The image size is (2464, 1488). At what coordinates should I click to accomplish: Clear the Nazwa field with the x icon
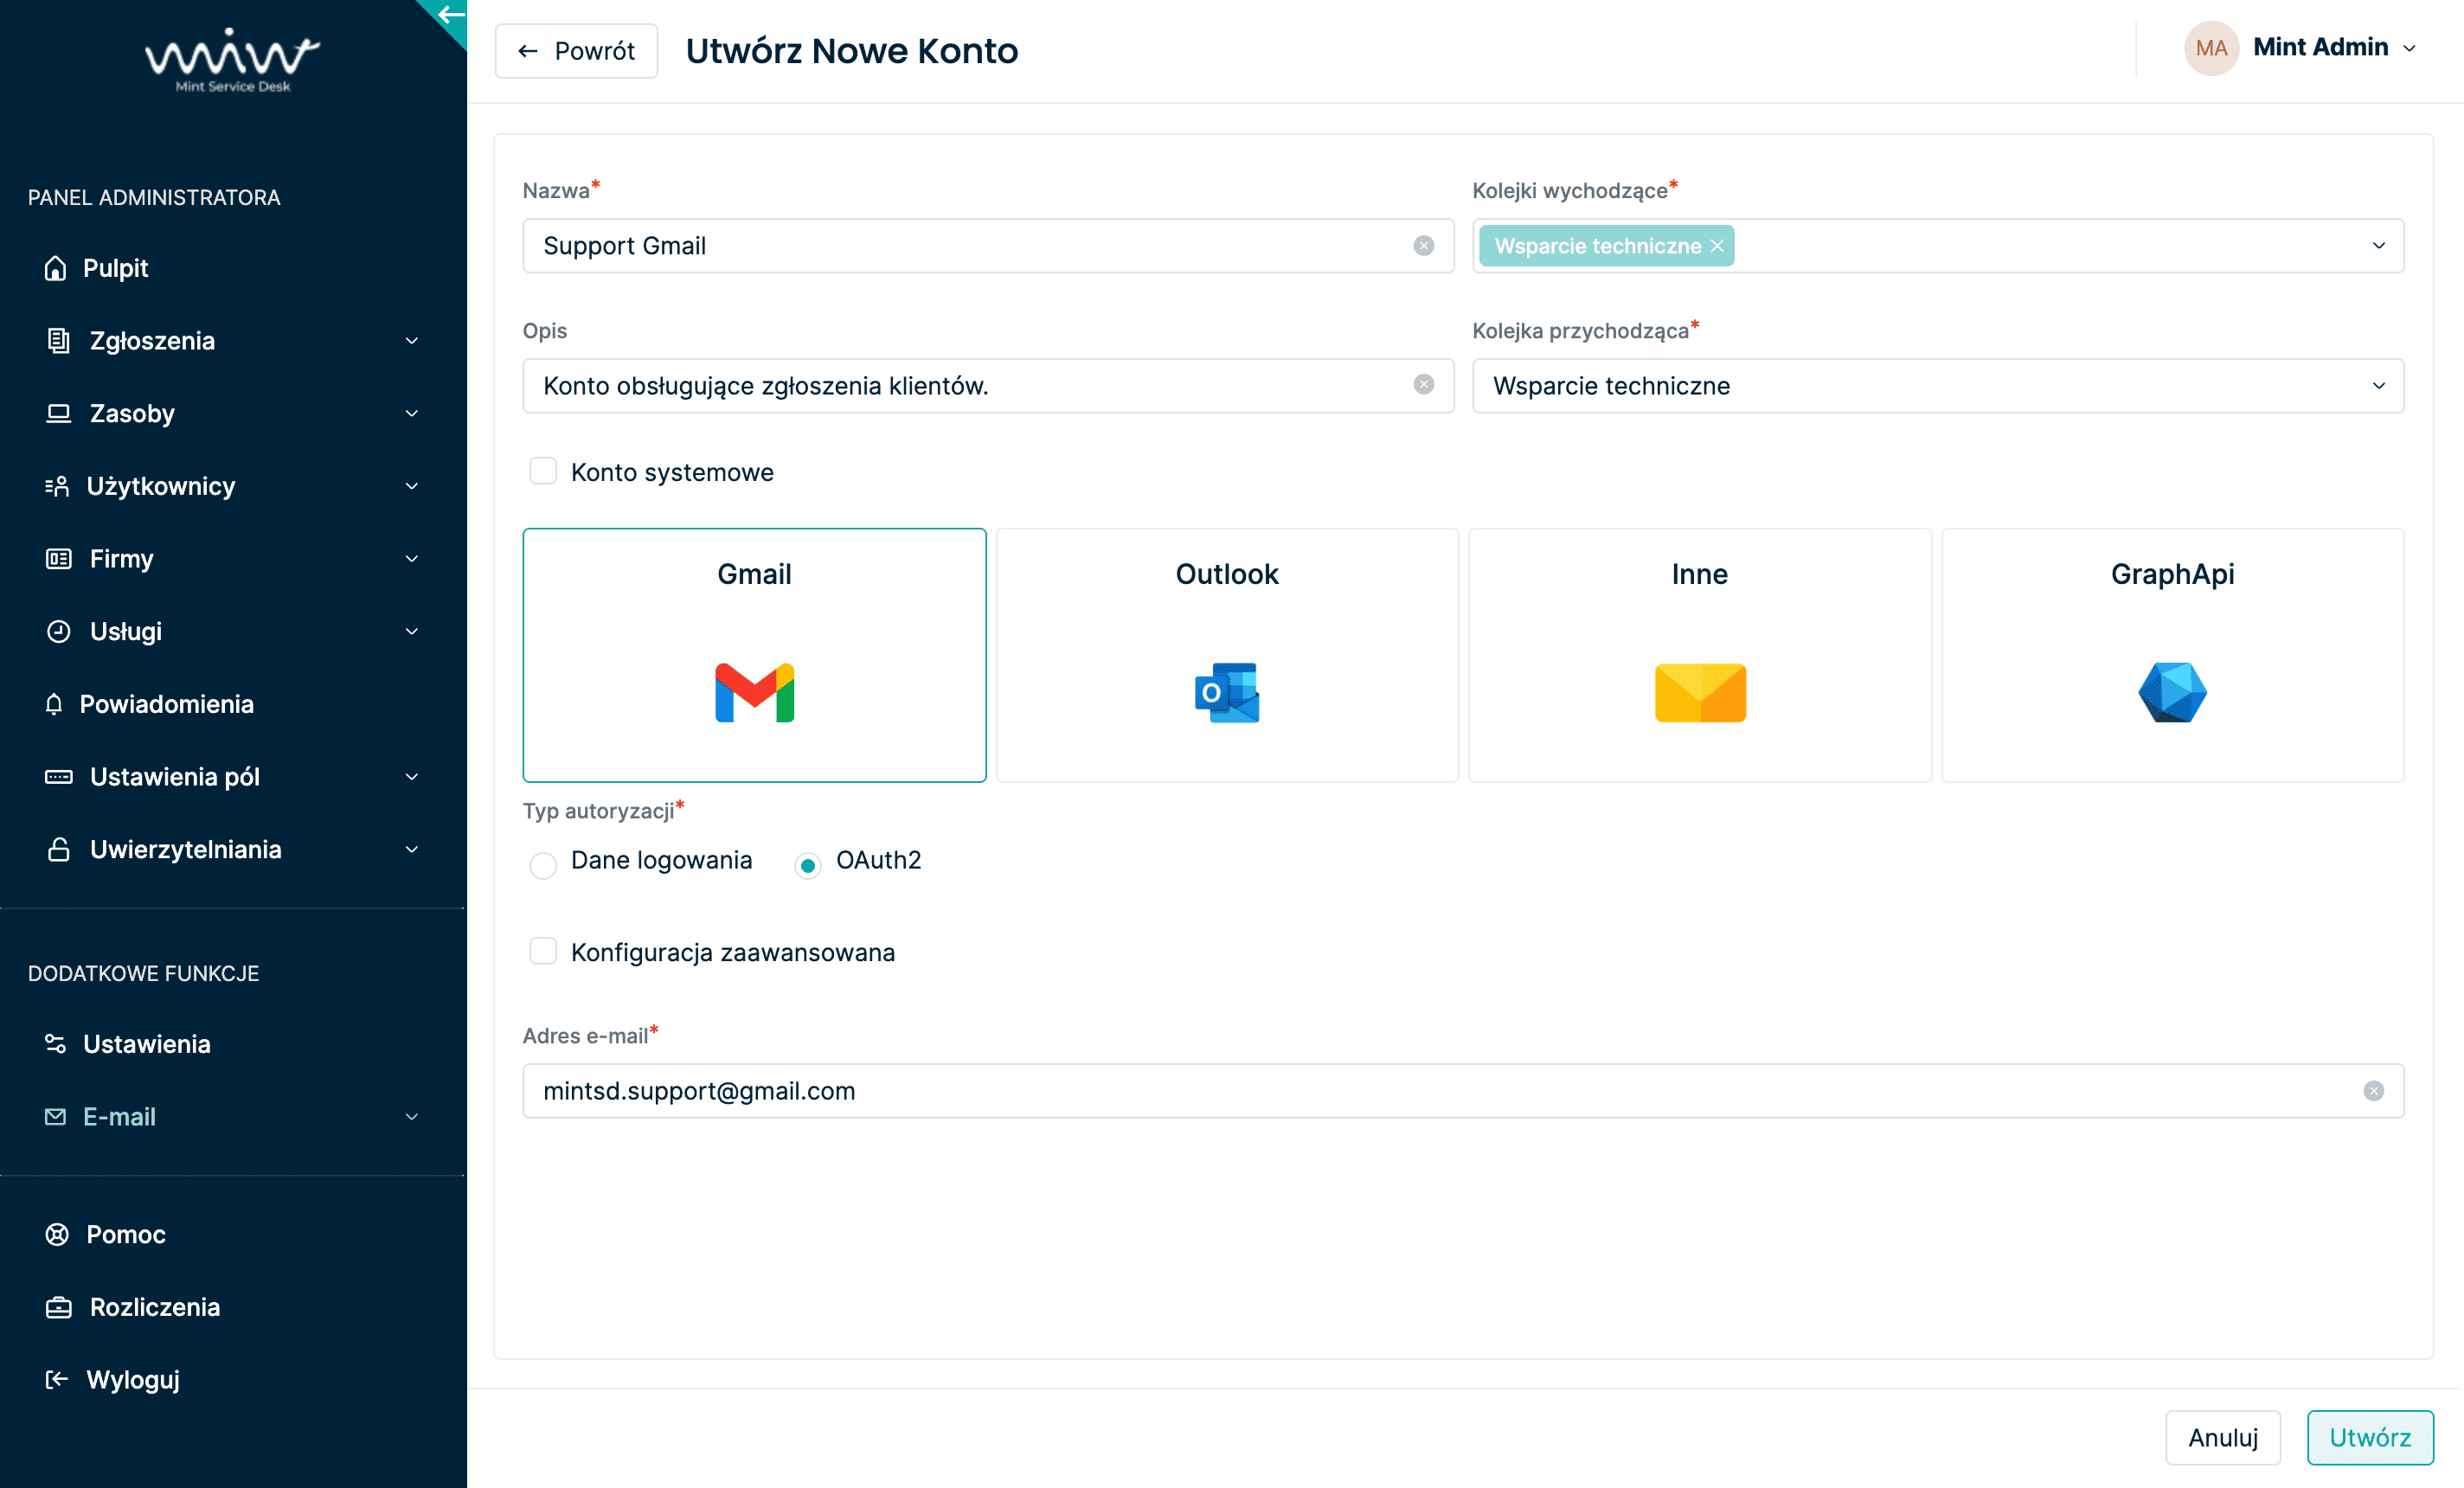[x=1423, y=246]
